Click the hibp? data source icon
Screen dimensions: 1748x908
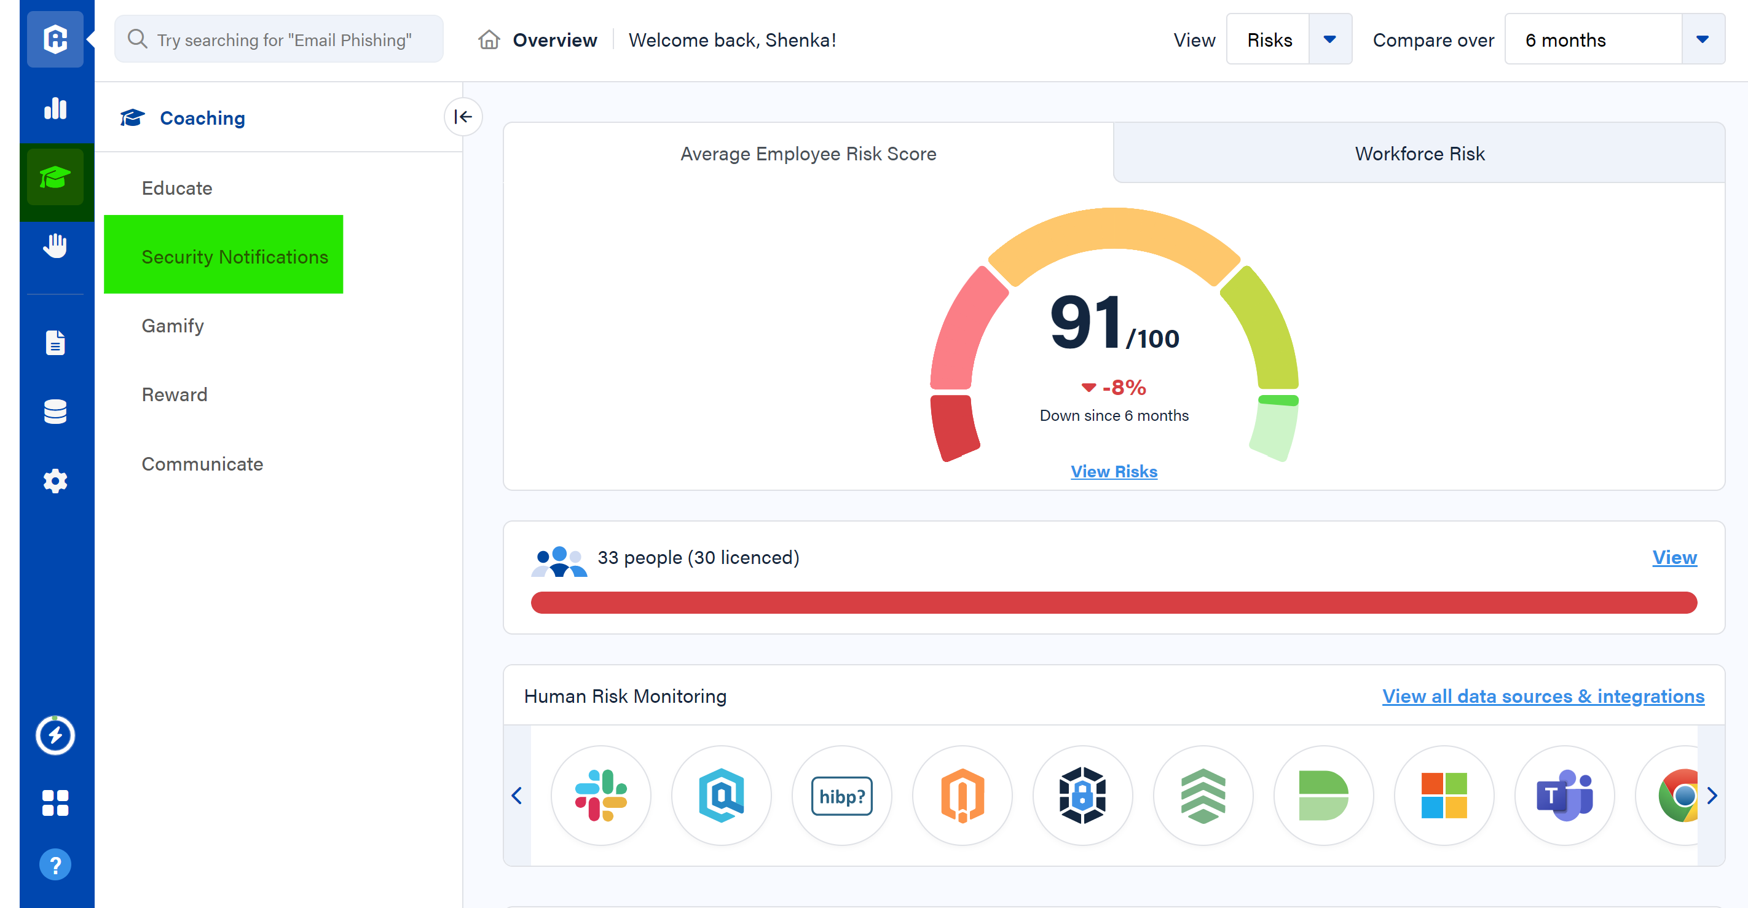[841, 796]
